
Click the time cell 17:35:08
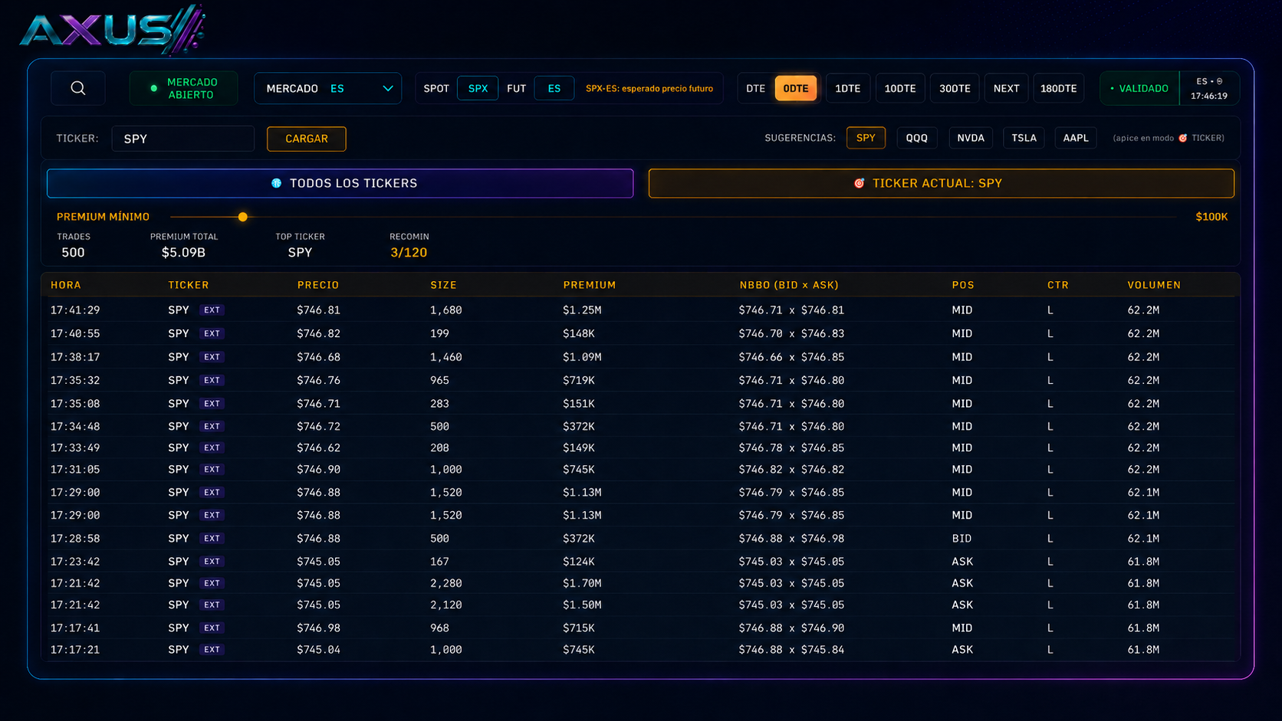pyautogui.click(x=75, y=404)
